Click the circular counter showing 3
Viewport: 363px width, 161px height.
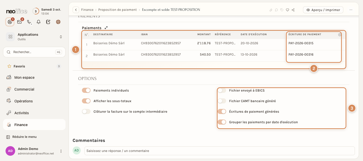36,11
